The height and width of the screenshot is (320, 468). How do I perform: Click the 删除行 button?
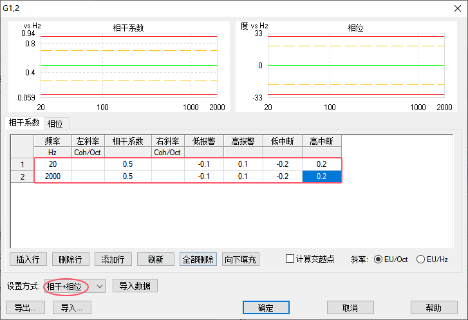coord(70,259)
